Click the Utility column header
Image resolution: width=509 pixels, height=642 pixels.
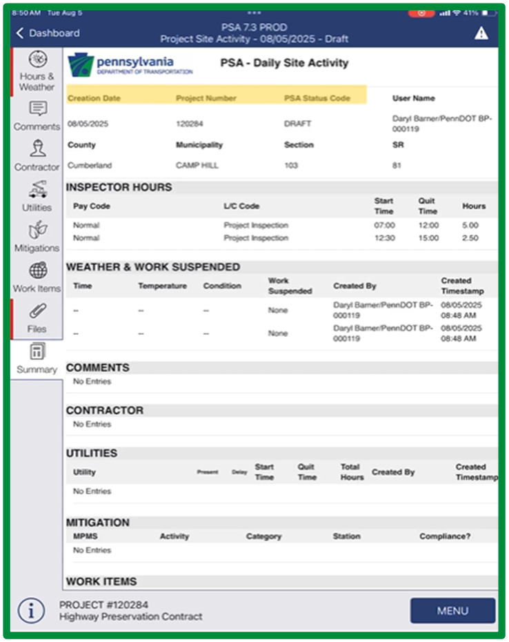pos(84,472)
